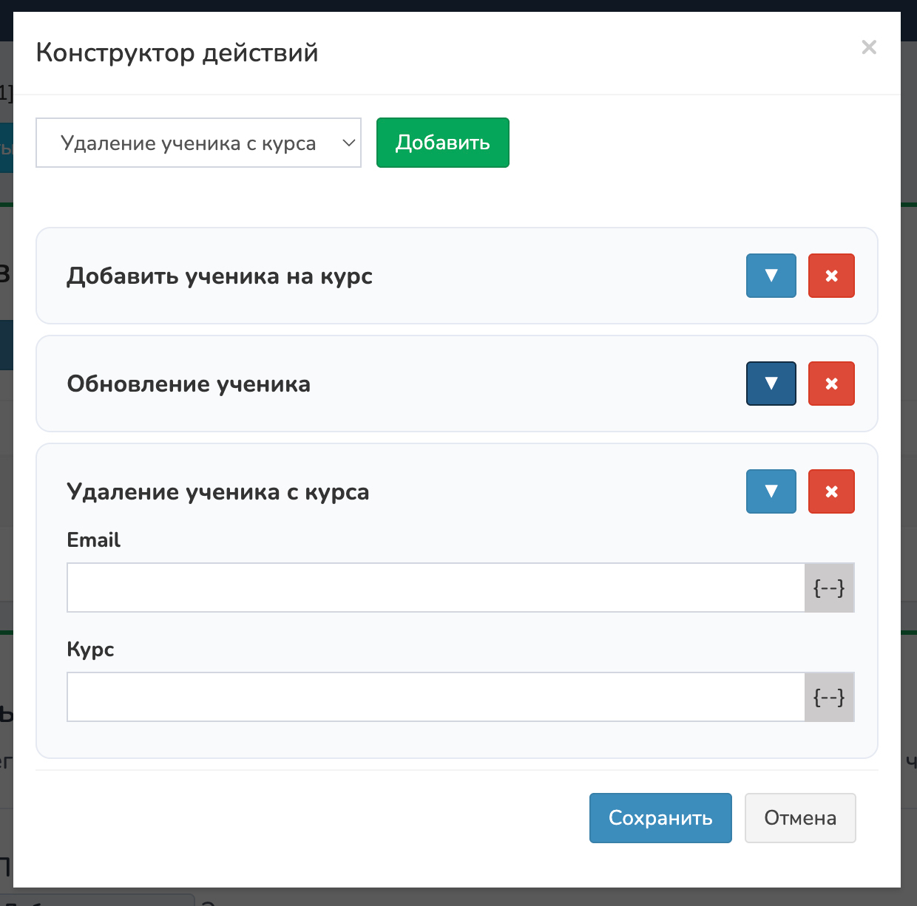Open the action type dropdown
This screenshot has height=906, width=917.
198,143
